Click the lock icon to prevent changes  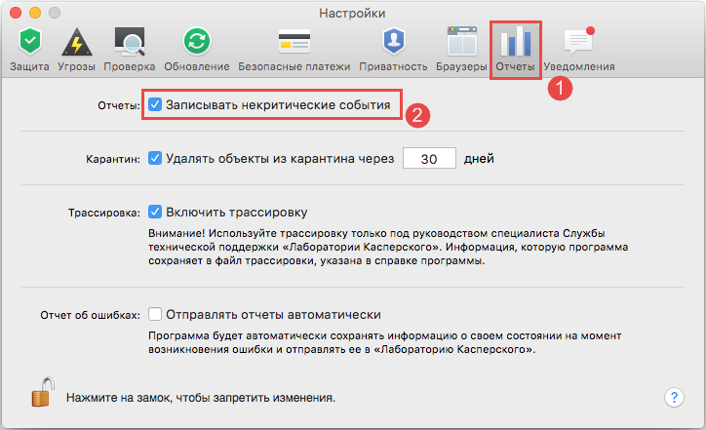coord(43,392)
